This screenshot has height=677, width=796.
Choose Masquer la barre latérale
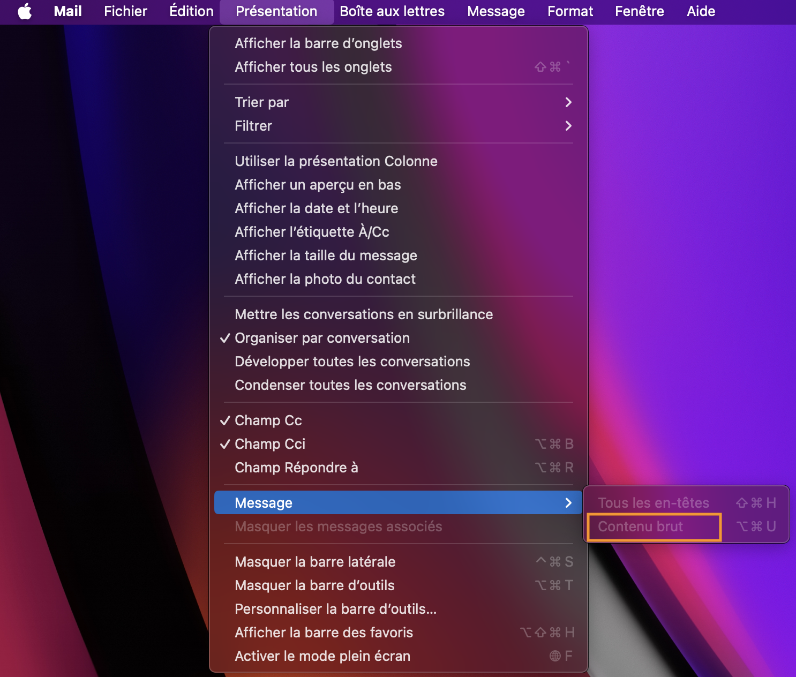click(x=399, y=562)
